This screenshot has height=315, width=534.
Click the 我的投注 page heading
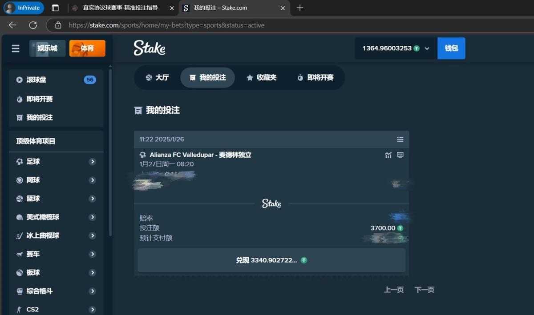[x=163, y=110]
